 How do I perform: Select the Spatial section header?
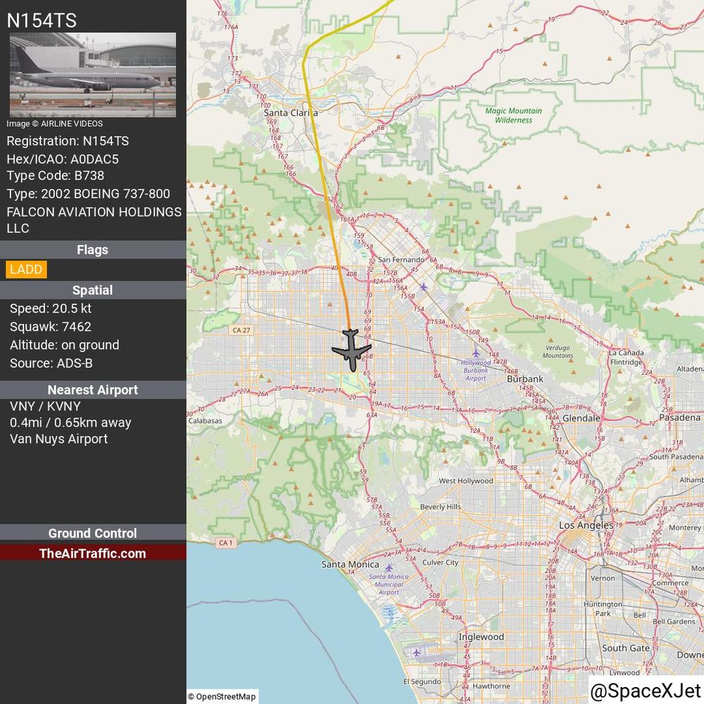coord(93,290)
